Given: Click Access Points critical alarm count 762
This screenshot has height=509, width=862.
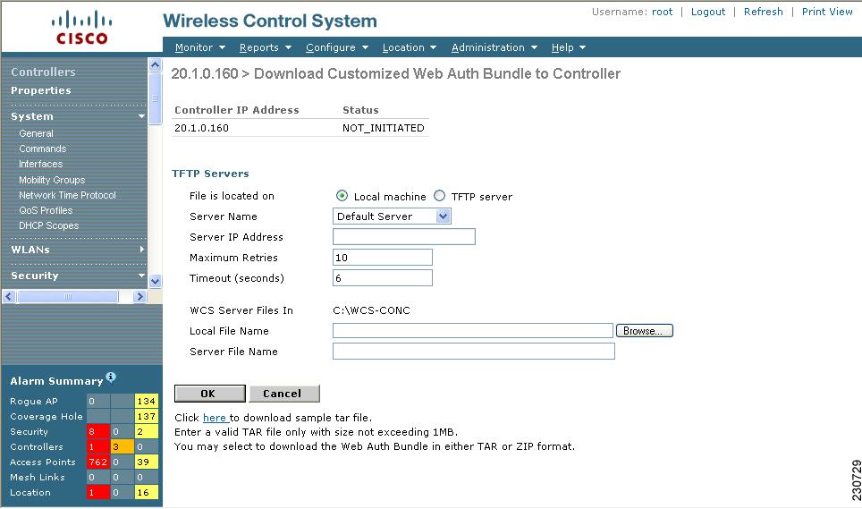Looking at the screenshot, I should (97, 462).
